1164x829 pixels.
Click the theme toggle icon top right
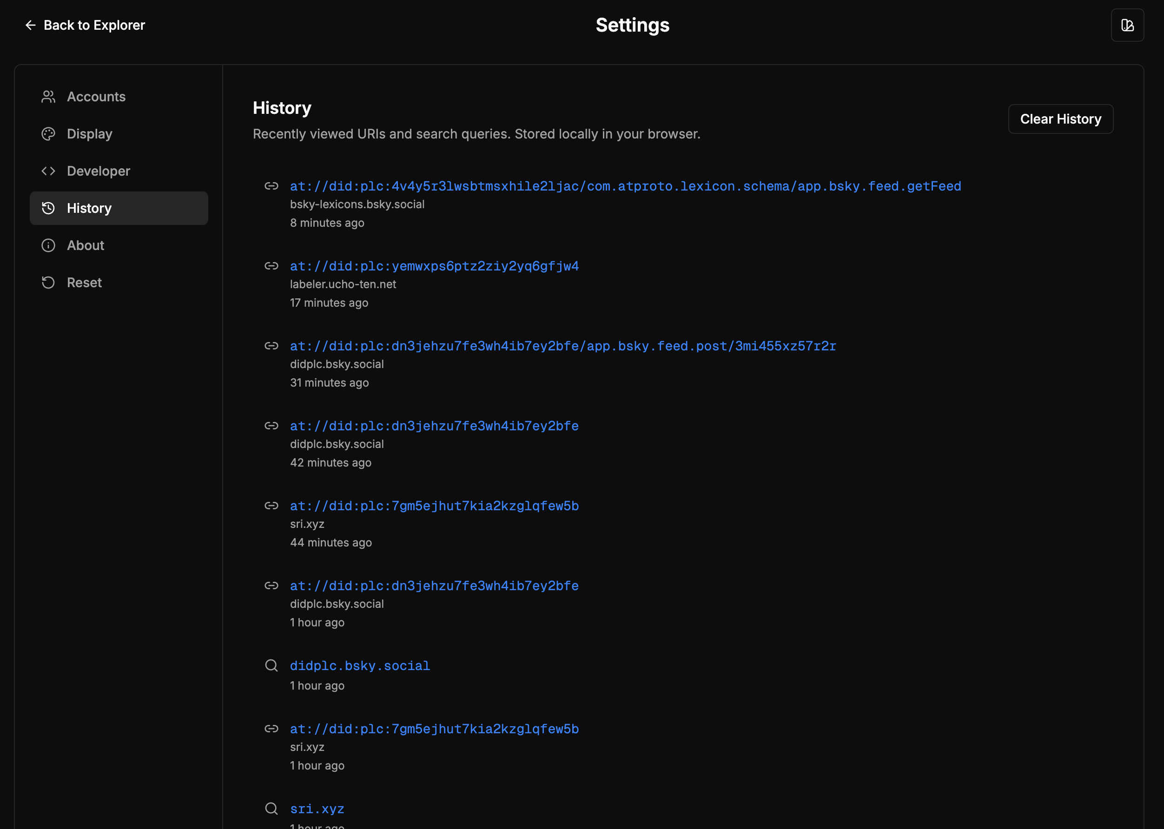pos(1127,25)
